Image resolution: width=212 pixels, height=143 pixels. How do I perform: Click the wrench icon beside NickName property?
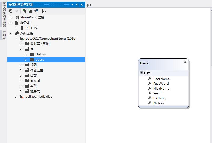click(x=150, y=88)
